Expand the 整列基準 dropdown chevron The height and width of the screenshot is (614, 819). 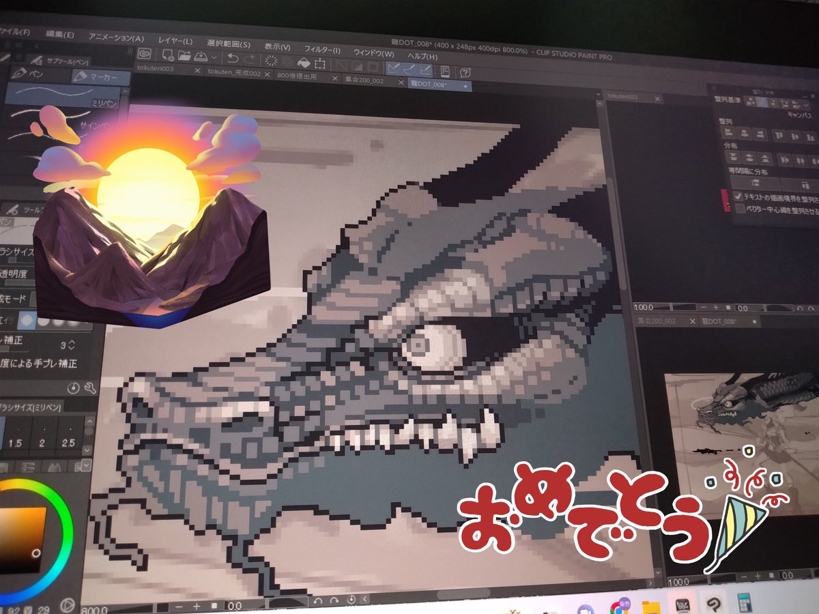click(x=806, y=105)
